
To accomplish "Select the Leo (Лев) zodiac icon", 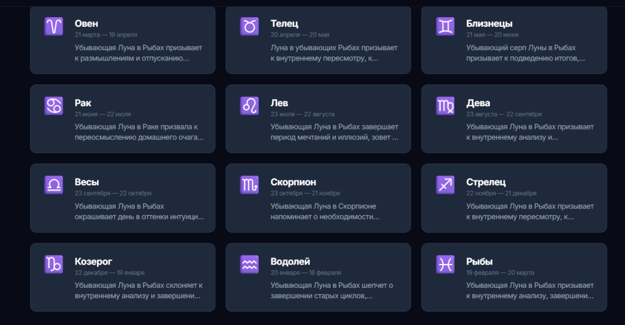I will (x=249, y=106).
